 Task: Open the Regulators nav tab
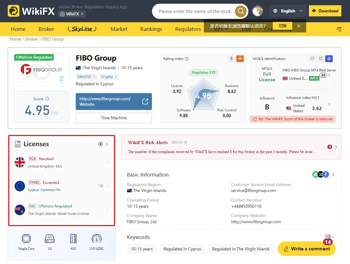click(188, 29)
